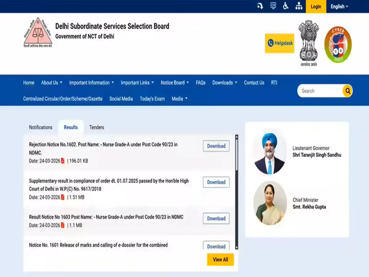Click PDF icon of Result Notice No 1603
Viewport: 369px width, 277px height.
(x=63, y=225)
